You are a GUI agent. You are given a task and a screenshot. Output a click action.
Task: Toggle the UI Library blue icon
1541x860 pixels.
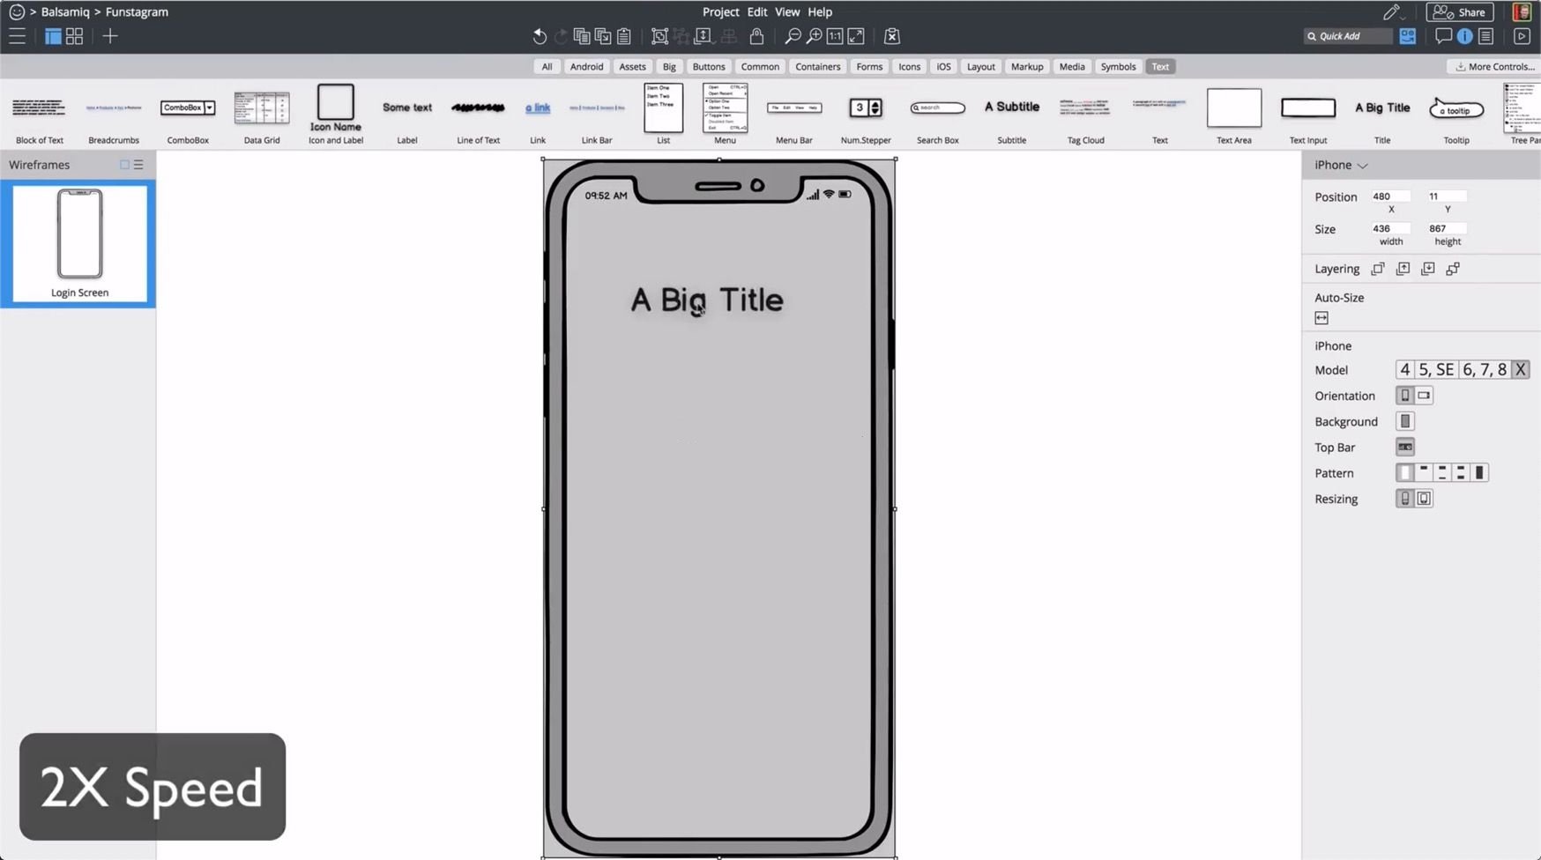[1408, 36]
